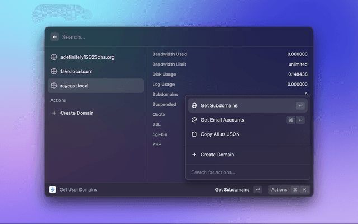This screenshot has height=224, width=358.
Task: Click the back arrow beside the search field
Action: tap(55, 37)
